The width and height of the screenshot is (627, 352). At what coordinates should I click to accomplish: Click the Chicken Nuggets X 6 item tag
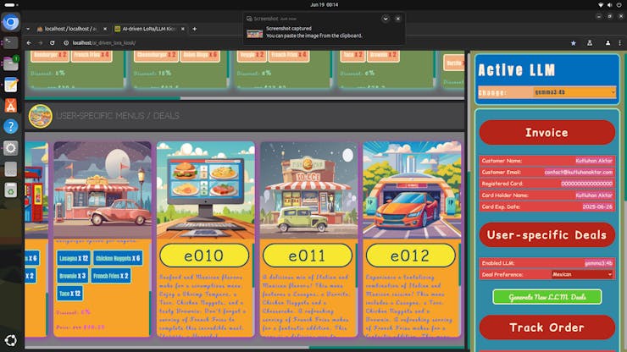(x=118, y=259)
